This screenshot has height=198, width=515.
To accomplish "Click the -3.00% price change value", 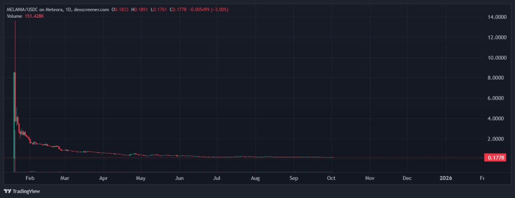I will click(x=220, y=9).
